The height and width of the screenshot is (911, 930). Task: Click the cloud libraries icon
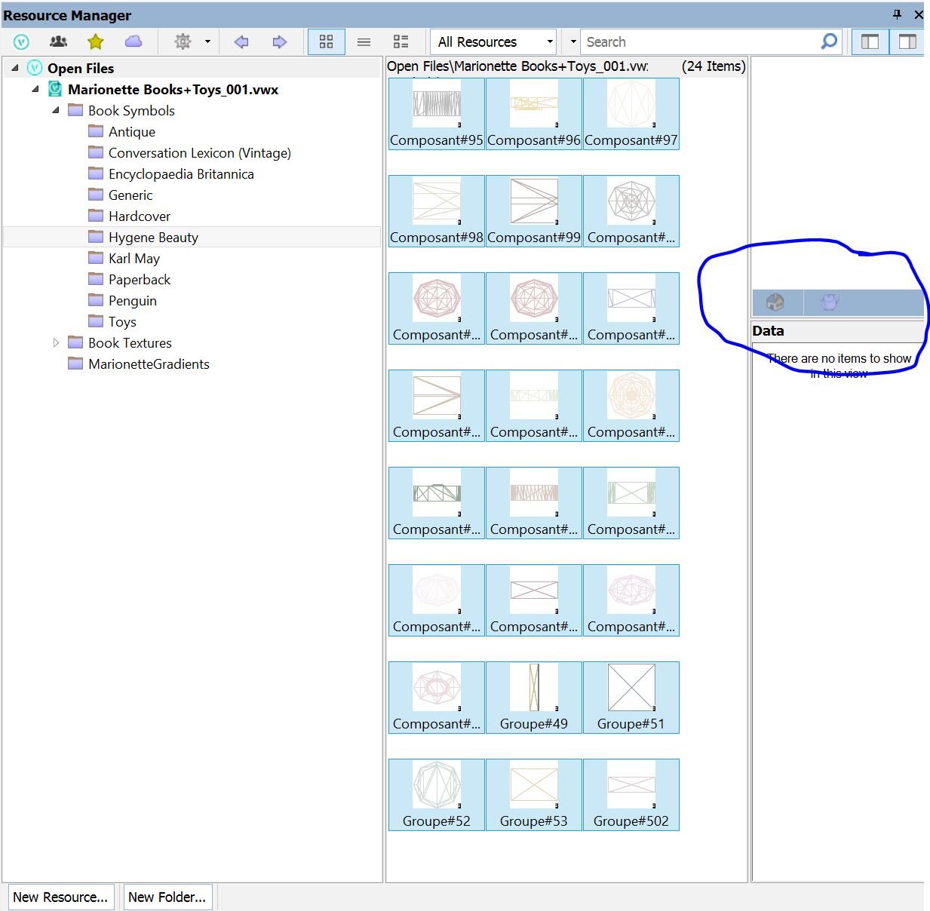coord(134,41)
